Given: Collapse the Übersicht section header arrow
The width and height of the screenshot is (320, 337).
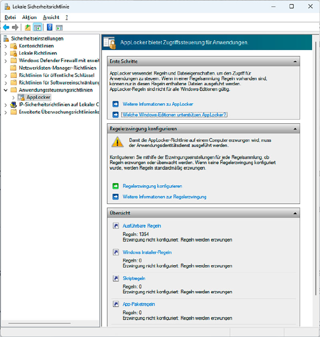Looking at the screenshot, I should click(x=295, y=213).
